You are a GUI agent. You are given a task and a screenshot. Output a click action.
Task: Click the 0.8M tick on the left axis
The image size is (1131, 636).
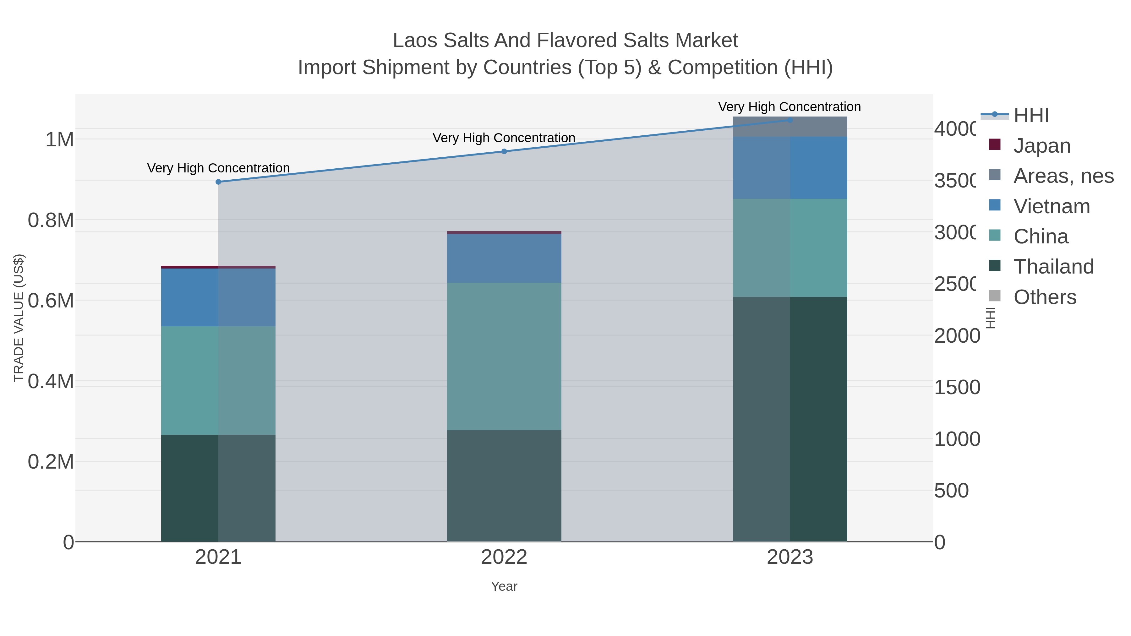(x=51, y=220)
